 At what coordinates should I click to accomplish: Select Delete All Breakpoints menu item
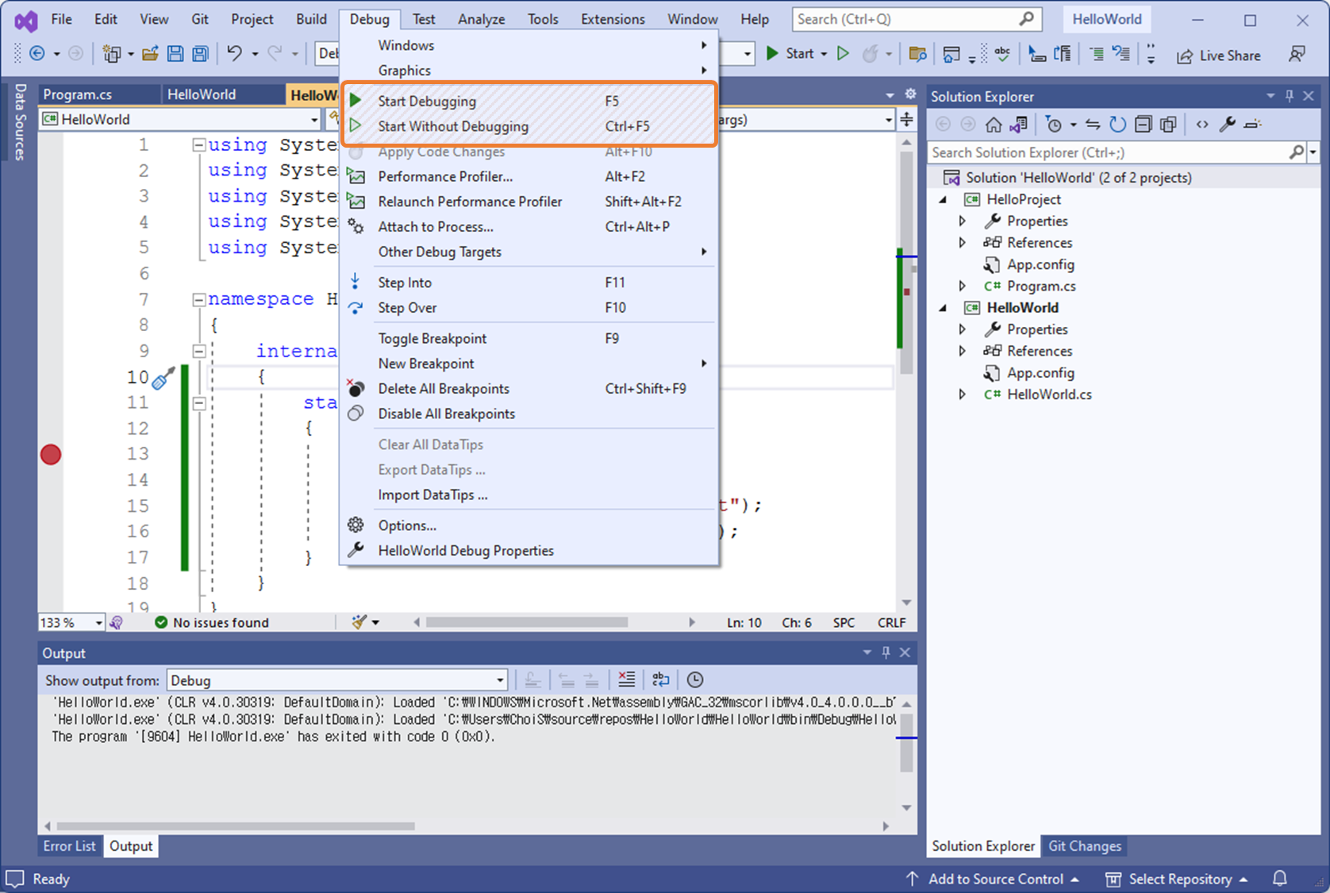(530, 388)
